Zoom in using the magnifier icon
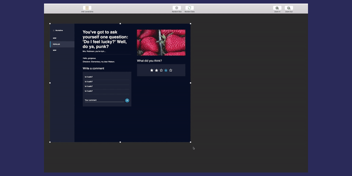Image resolution: width=352 pixels, height=176 pixels. (277, 8)
